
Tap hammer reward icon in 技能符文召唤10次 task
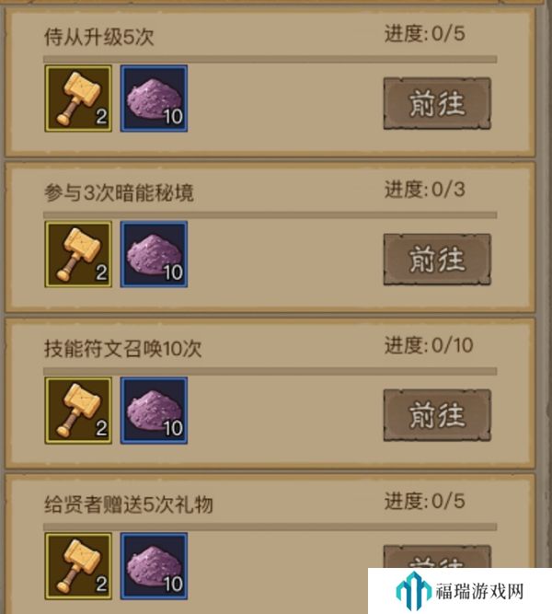pyautogui.click(x=78, y=411)
